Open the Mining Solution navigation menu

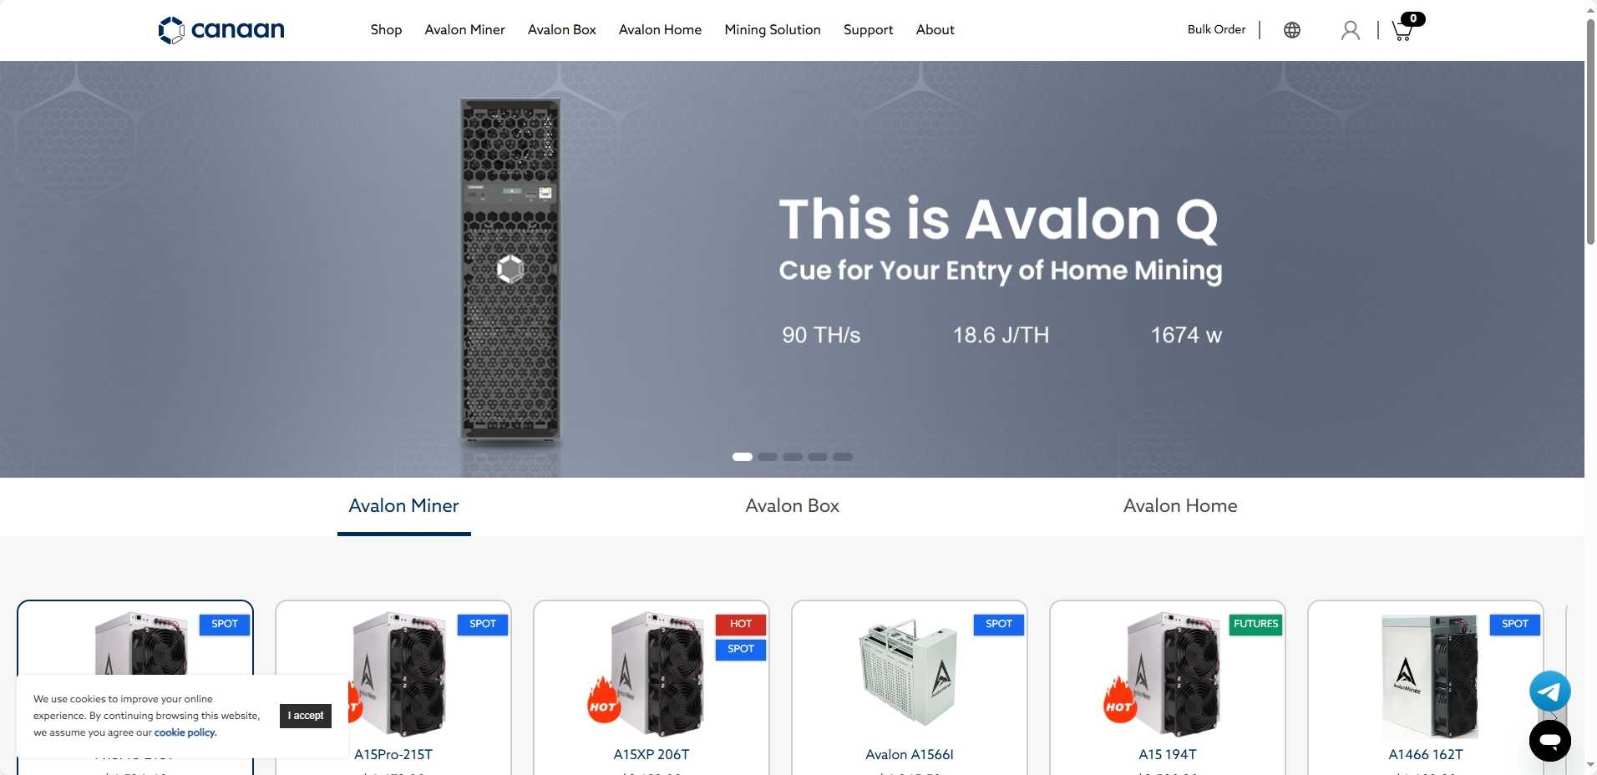coord(773,30)
